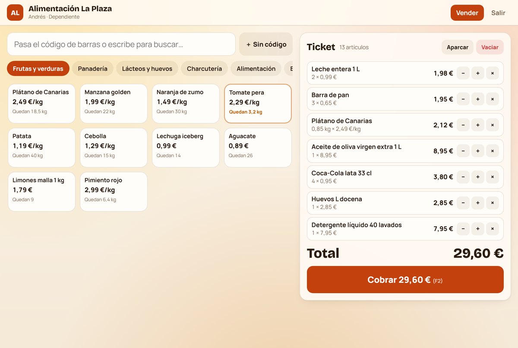The width and height of the screenshot is (518, 348).
Task: Increase quantity of Leche entera 1 L
Action: (477, 73)
